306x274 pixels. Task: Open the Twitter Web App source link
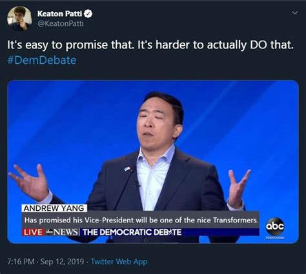pyautogui.click(x=119, y=262)
